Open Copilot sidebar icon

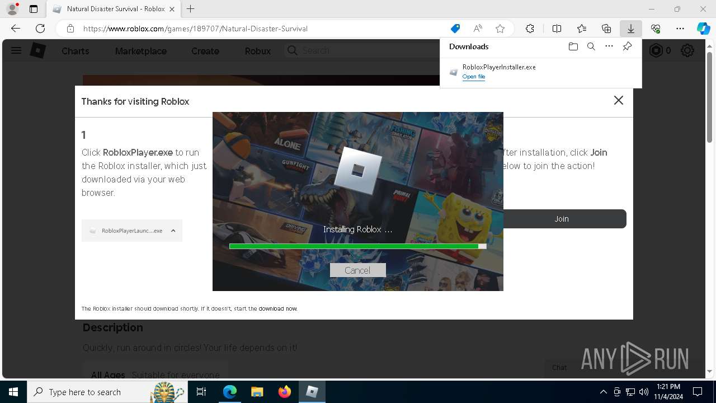point(703,29)
